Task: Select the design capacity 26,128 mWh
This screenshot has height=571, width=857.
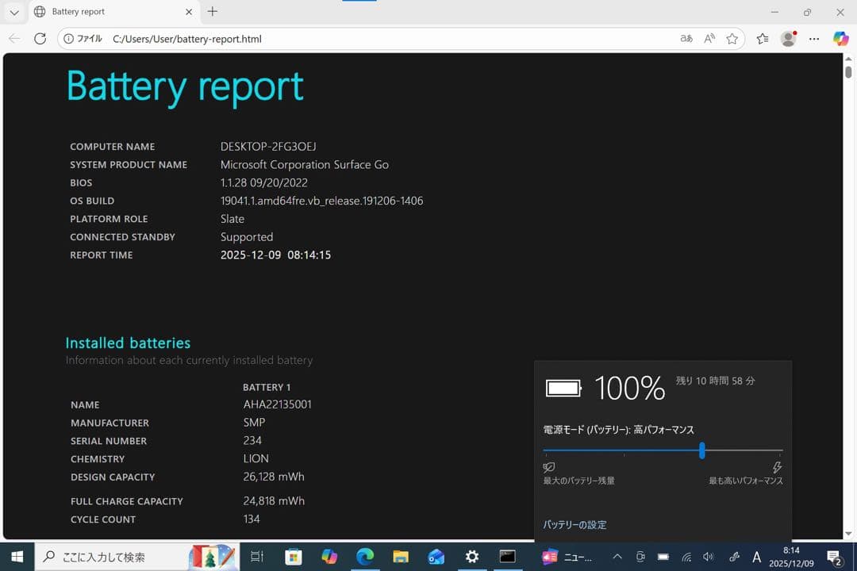Action: 274,477
